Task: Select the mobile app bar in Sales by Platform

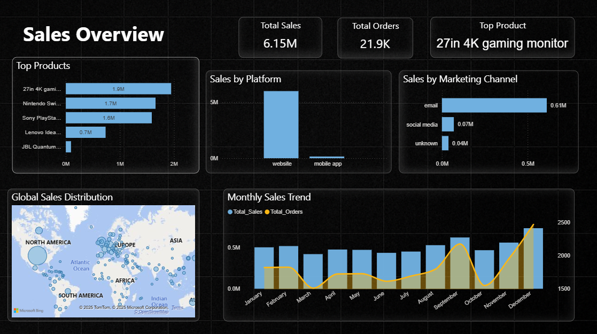Action: click(x=327, y=157)
